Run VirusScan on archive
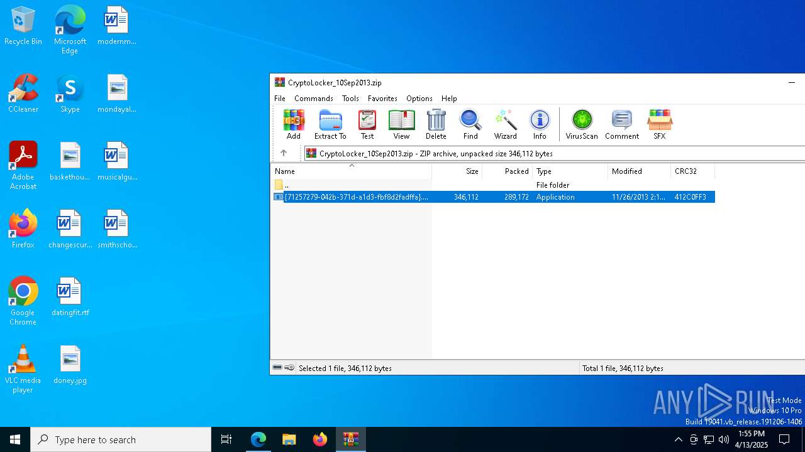Viewport: 805px width, 452px height. [x=582, y=124]
